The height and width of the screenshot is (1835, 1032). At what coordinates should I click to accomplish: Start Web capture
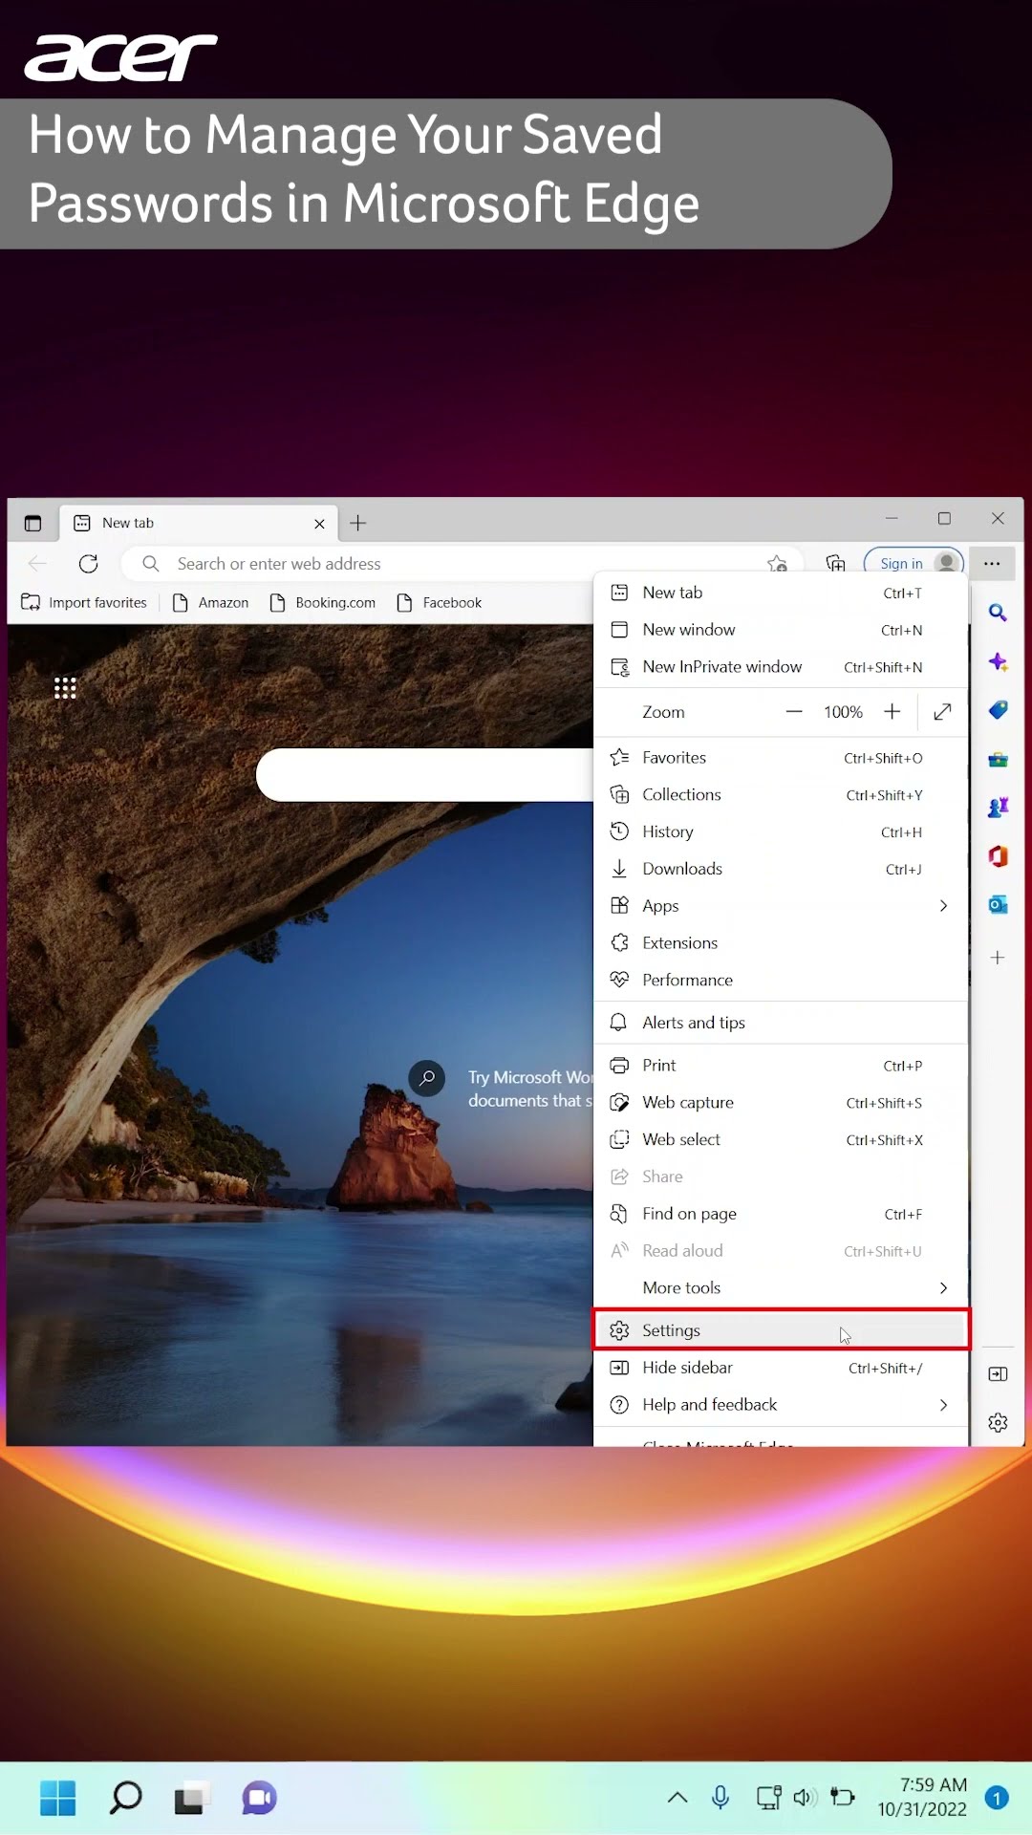[x=781, y=1103]
